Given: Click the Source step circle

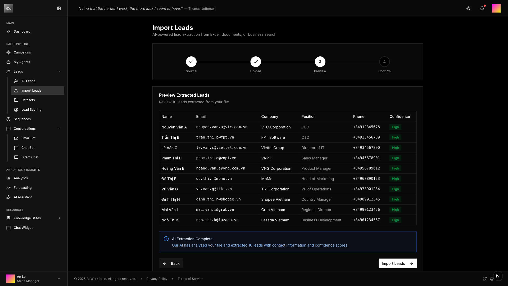Looking at the screenshot, I should coord(191,62).
